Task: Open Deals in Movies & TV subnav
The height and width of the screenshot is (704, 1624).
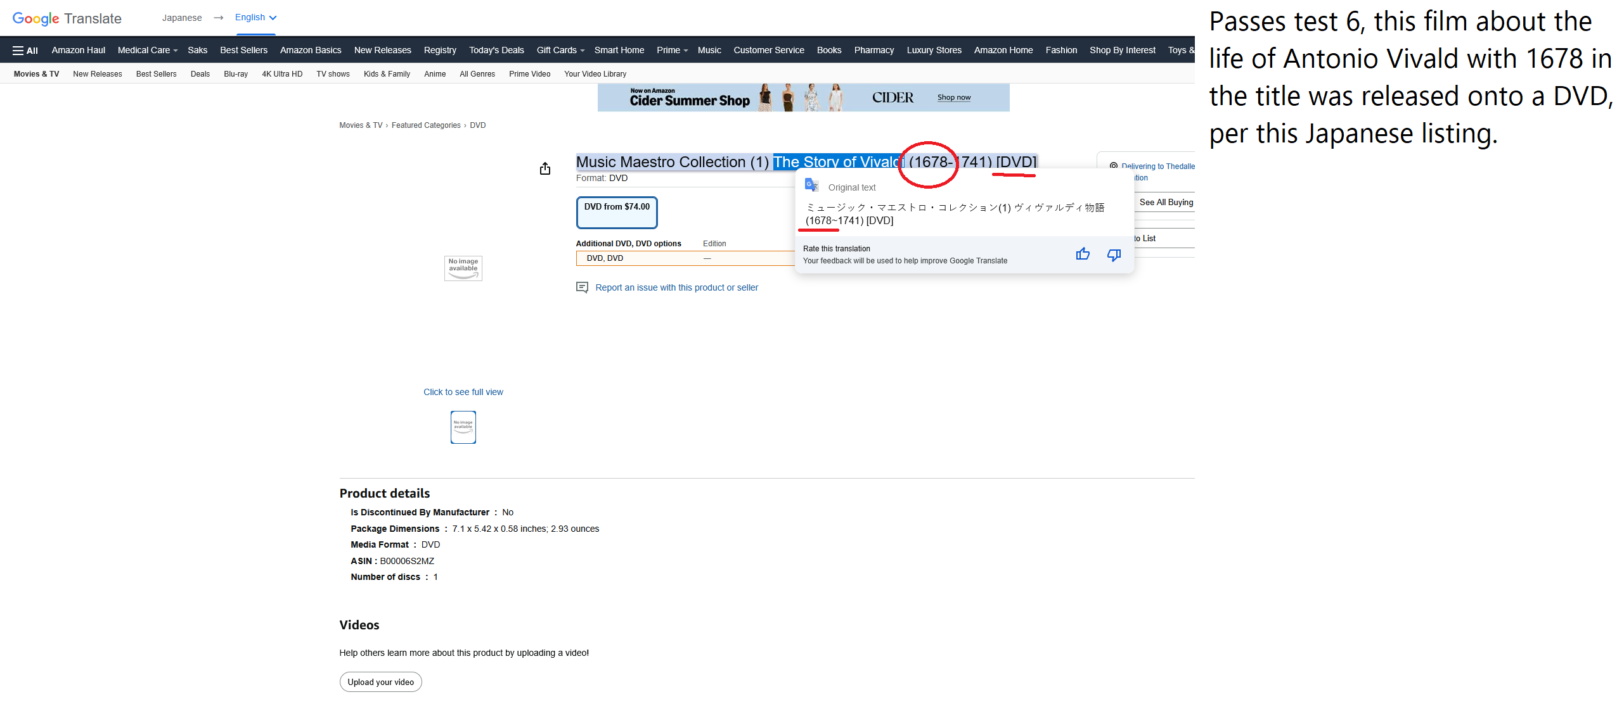Action: 200,74
